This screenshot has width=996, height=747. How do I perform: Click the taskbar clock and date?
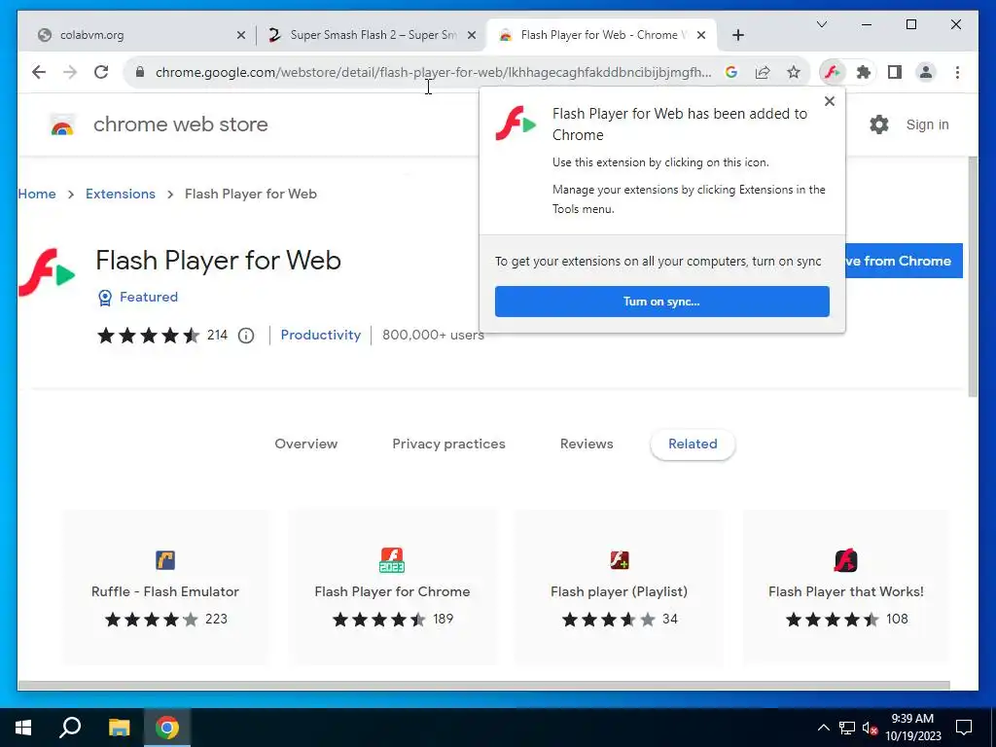tap(912, 728)
